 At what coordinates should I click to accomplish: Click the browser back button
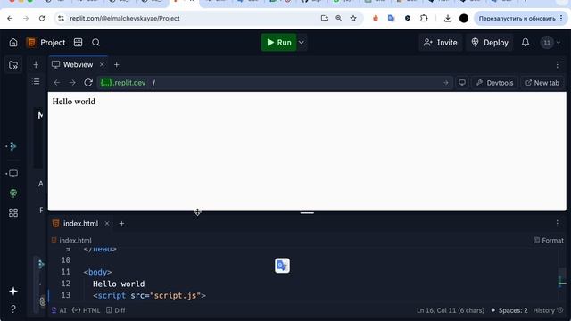pyautogui.click(x=10, y=18)
